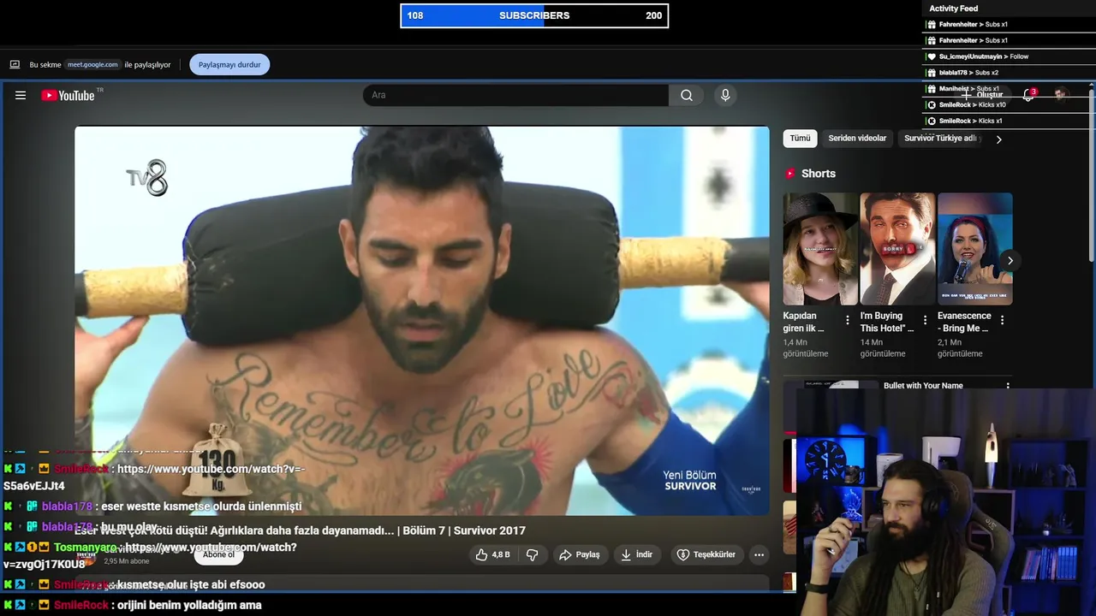Click the Shorts section icon

point(790,174)
